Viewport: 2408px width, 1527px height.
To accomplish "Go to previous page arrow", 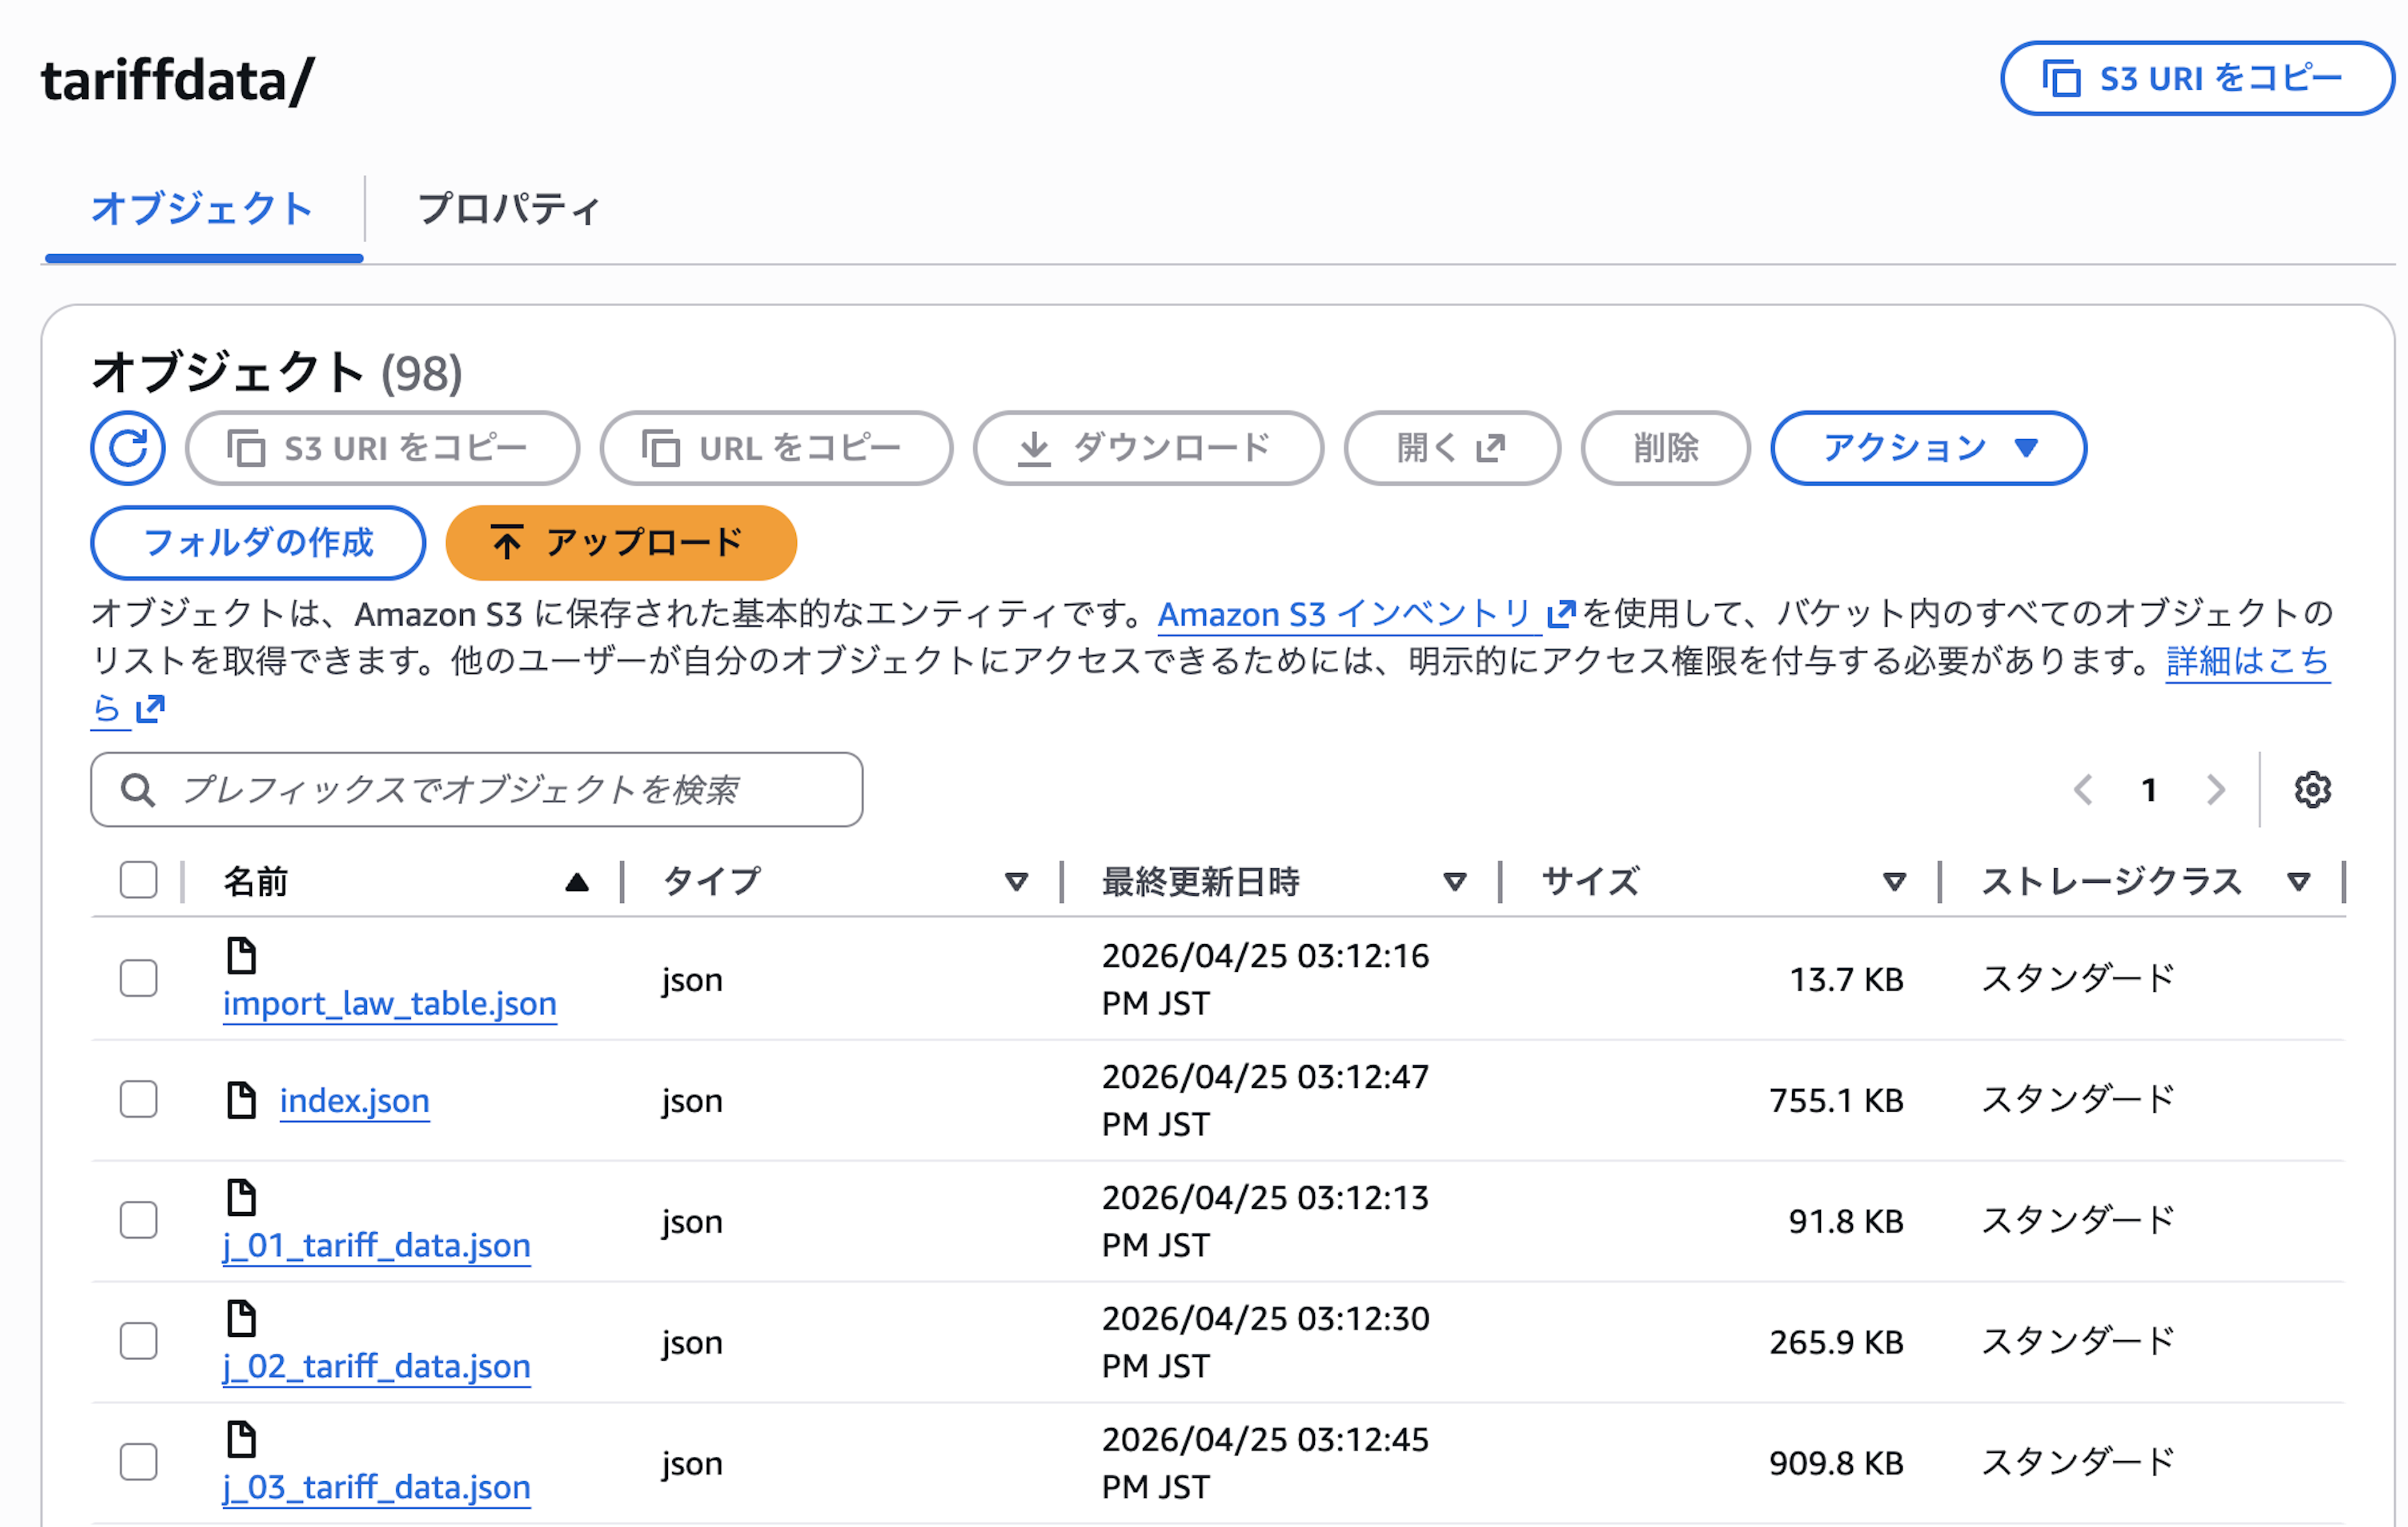I will [2083, 790].
